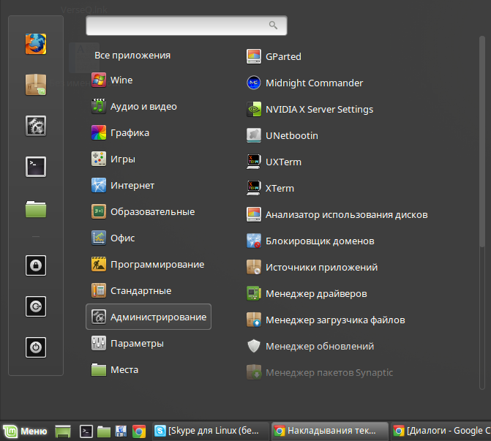Select the Стандартные category
Screen dimensions: 491x441
(x=132, y=290)
